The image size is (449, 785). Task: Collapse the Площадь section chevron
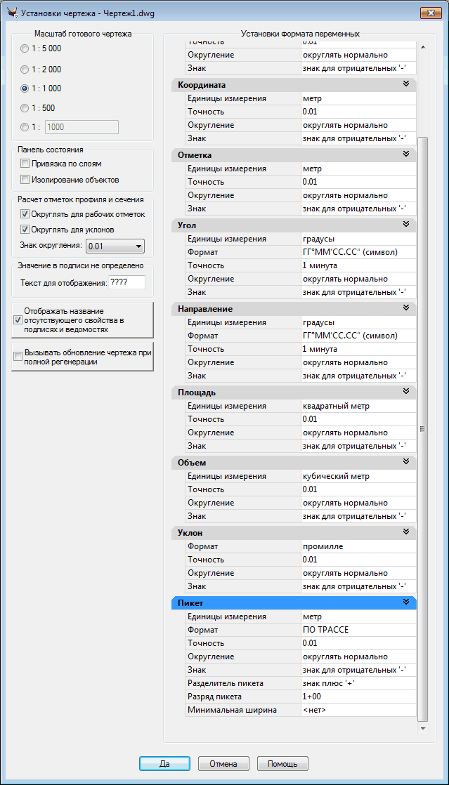(x=405, y=392)
